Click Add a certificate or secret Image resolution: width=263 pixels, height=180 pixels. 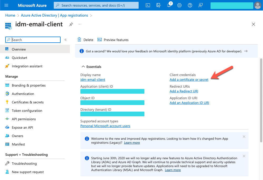click(x=189, y=79)
